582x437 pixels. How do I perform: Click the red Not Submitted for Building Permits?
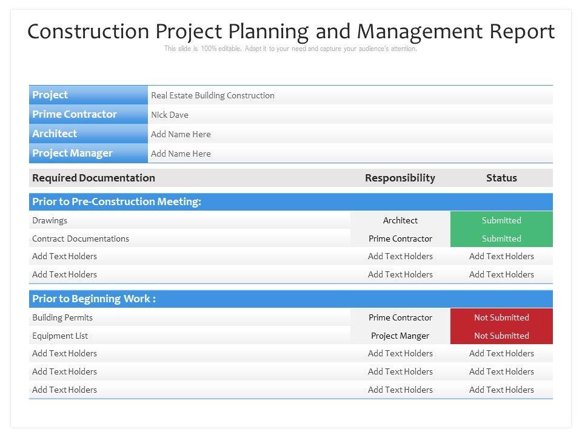(x=501, y=317)
